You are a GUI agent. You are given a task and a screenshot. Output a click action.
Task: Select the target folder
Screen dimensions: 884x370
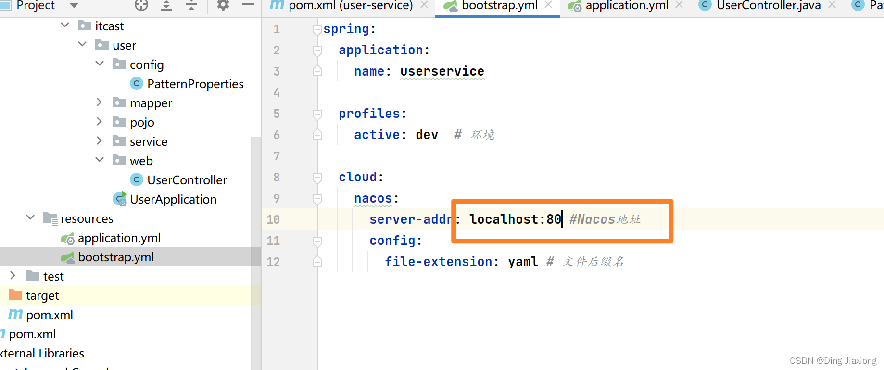(x=42, y=295)
